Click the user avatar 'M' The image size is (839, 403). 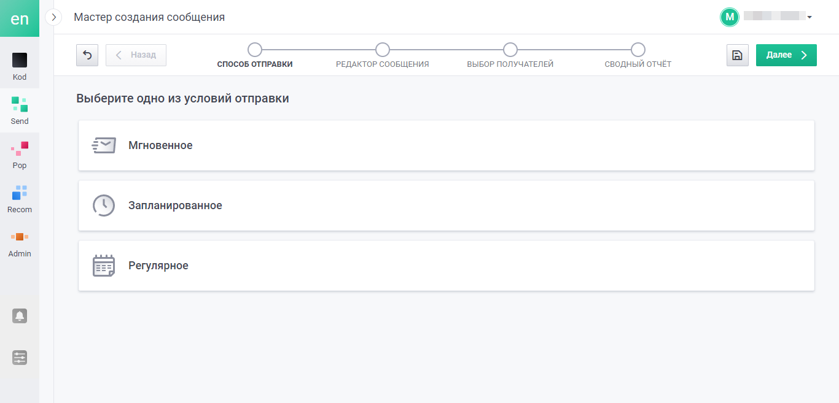(x=729, y=17)
